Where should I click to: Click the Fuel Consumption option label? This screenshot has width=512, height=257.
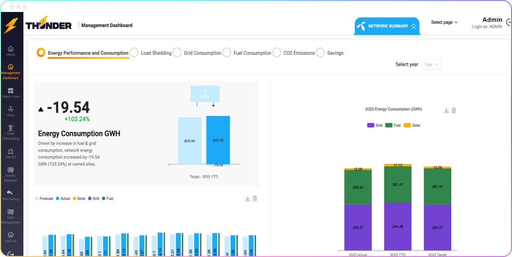tap(252, 53)
